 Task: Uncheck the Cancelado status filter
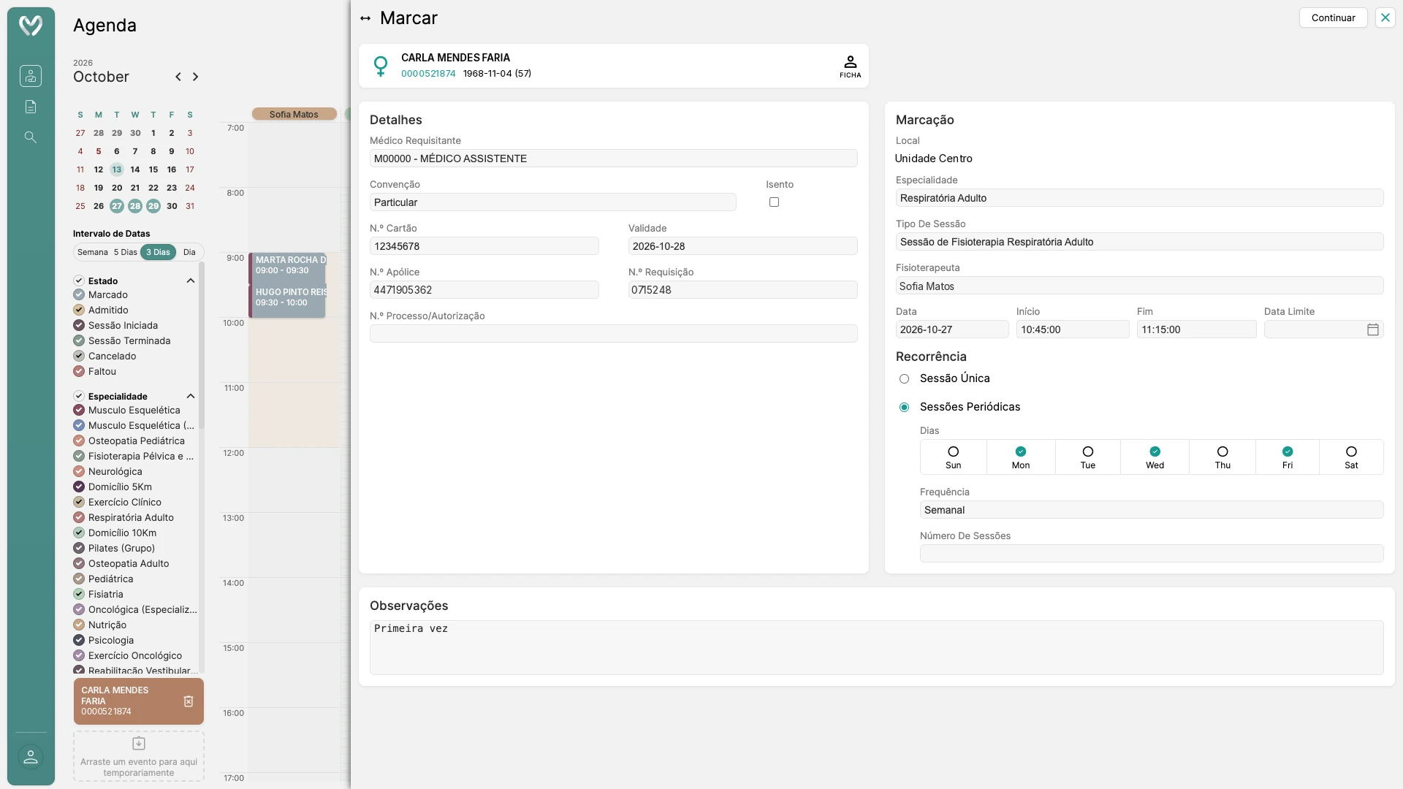79,356
